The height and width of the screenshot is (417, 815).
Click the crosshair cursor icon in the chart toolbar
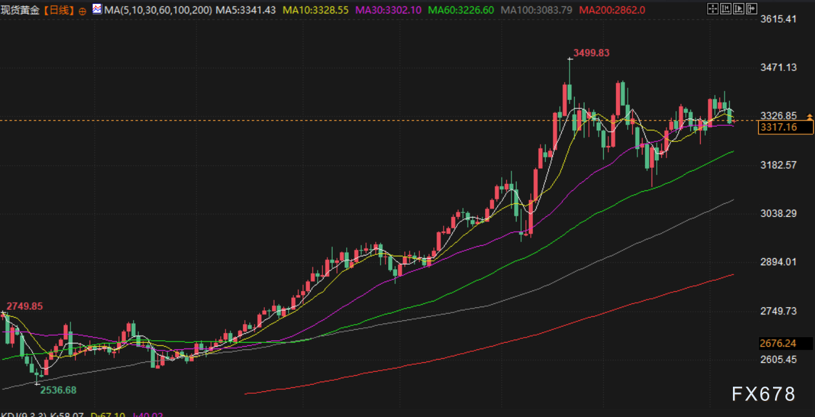(713, 9)
